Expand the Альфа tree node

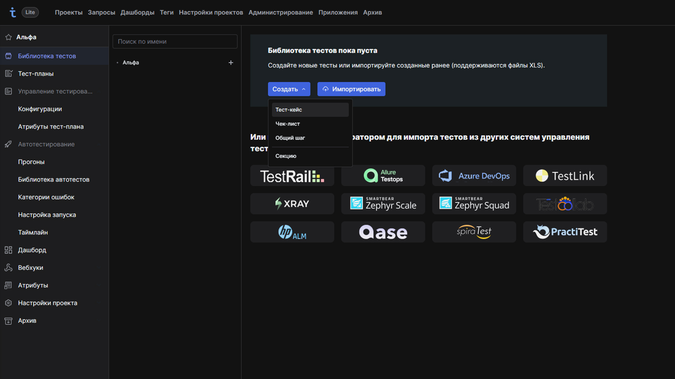tap(117, 63)
